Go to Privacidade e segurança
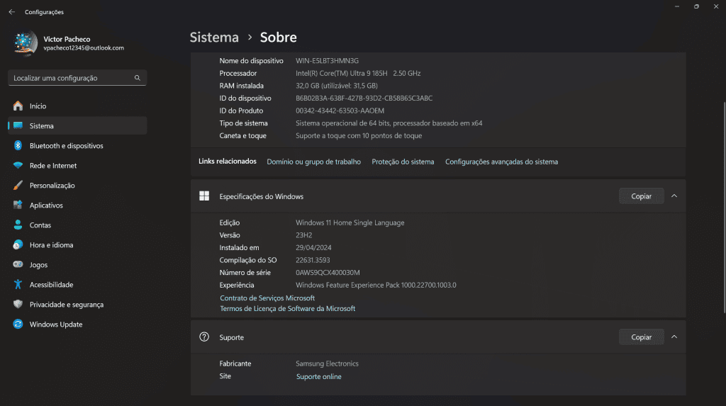The height and width of the screenshot is (406, 726). point(77,304)
